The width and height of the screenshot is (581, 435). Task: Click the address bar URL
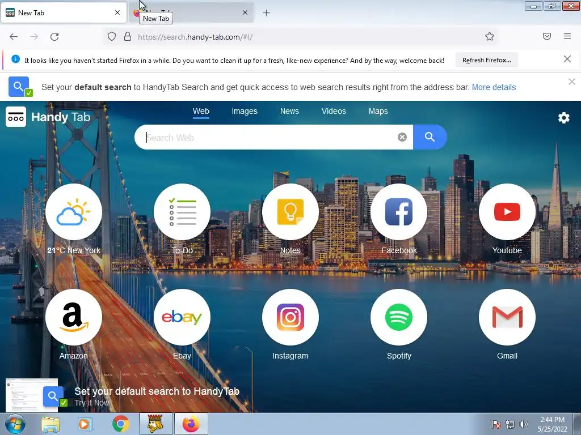click(195, 37)
